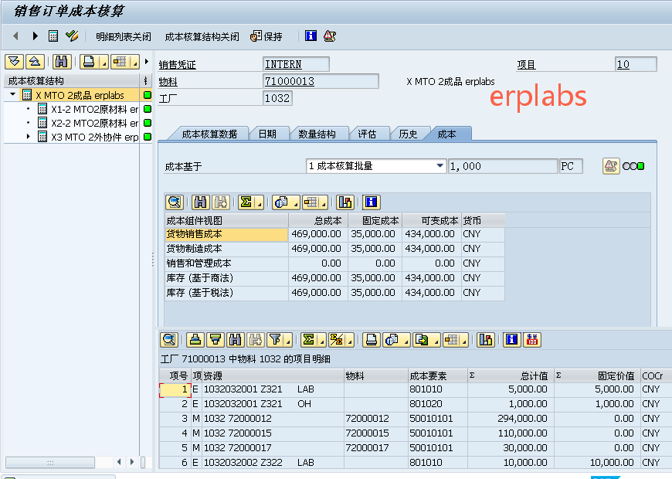The width and height of the screenshot is (672, 479).
Task: Click subtotals icon in item detail toolbar
Action: (337, 340)
